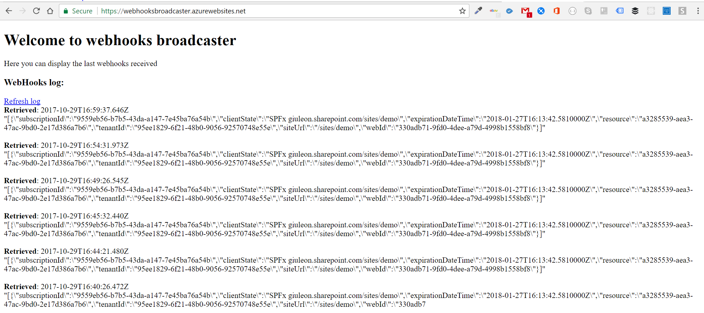Click the green Secure padlock indicator
The width and height of the screenshot is (704, 313).
[x=66, y=11]
